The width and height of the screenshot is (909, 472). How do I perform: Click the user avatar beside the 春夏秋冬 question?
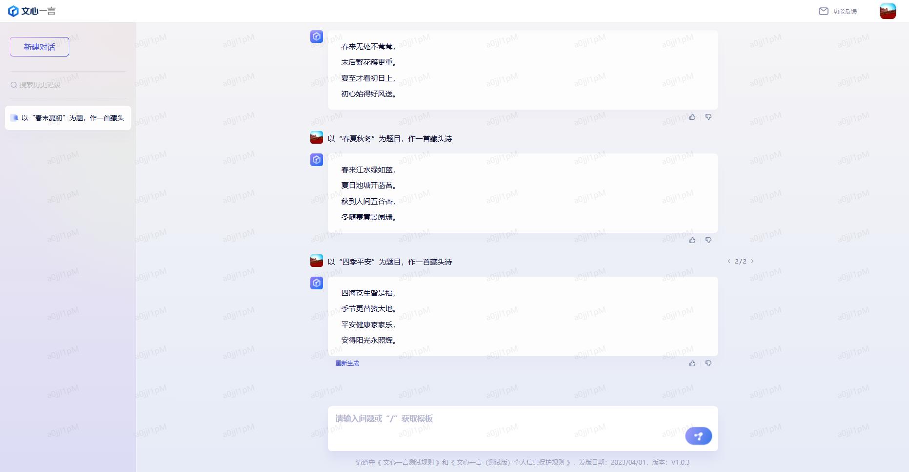point(316,138)
